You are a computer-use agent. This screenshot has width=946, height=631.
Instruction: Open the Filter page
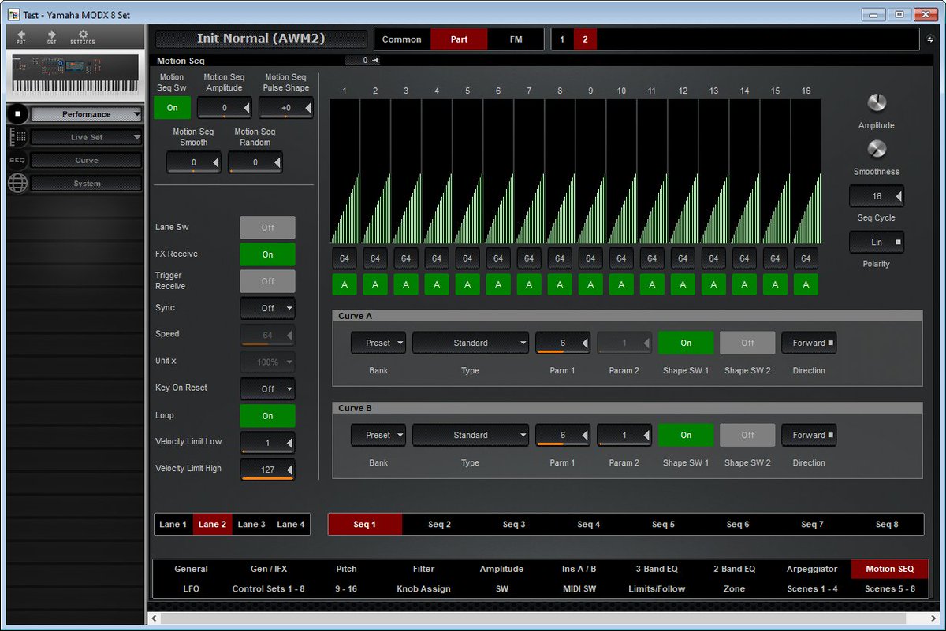click(423, 569)
